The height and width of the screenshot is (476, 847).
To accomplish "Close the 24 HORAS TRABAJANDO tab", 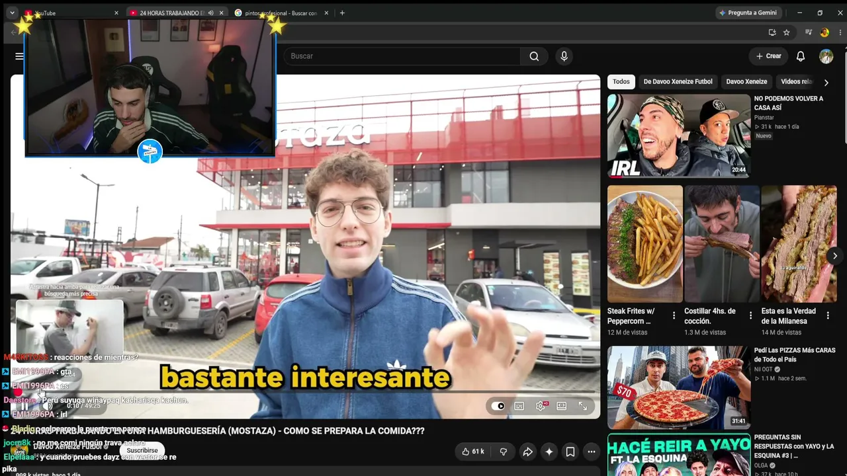I will [221, 13].
